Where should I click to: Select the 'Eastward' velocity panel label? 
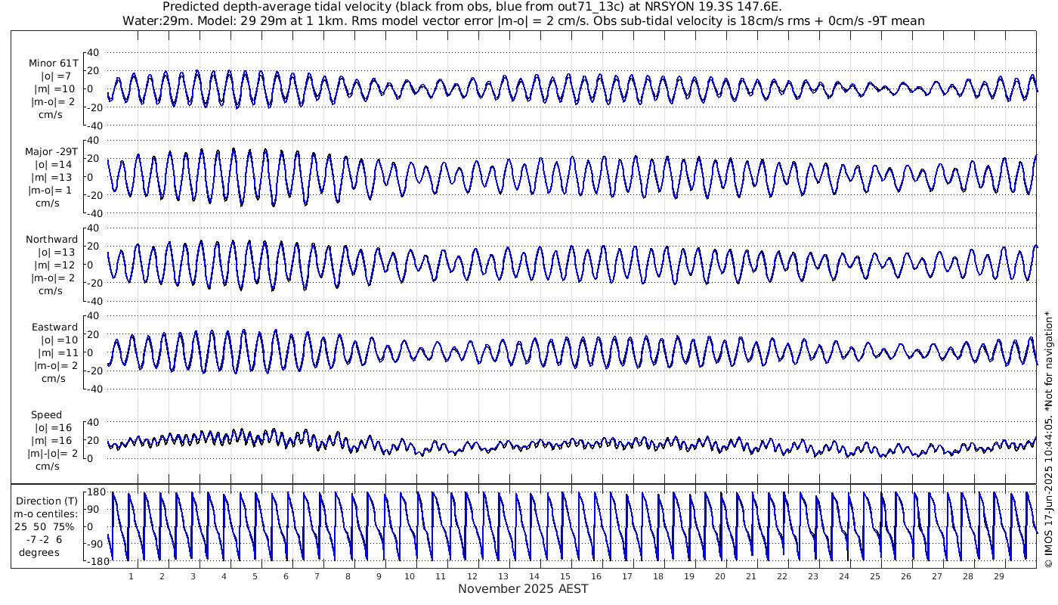54,327
